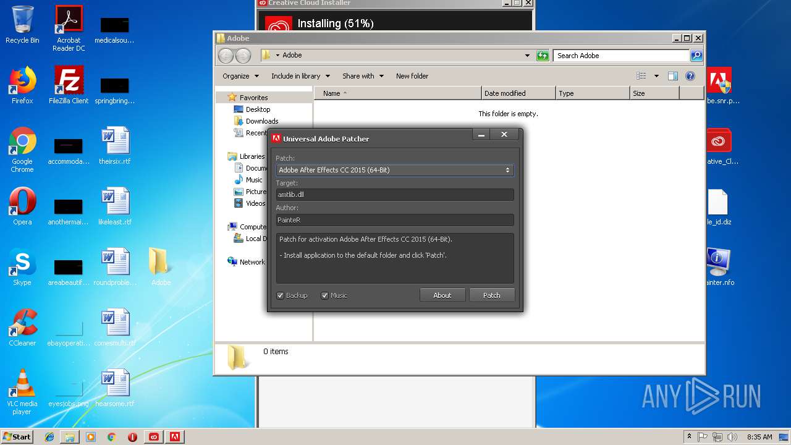Click the Patch button

[492, 295]
